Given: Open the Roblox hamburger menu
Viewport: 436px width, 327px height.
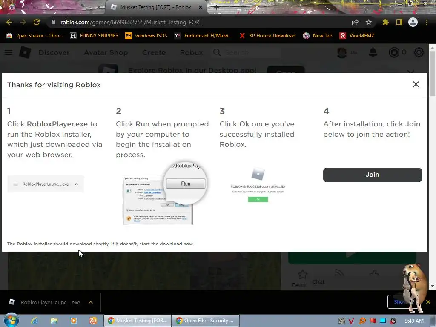Looking at the screenshot, I should tap(9, 52).
